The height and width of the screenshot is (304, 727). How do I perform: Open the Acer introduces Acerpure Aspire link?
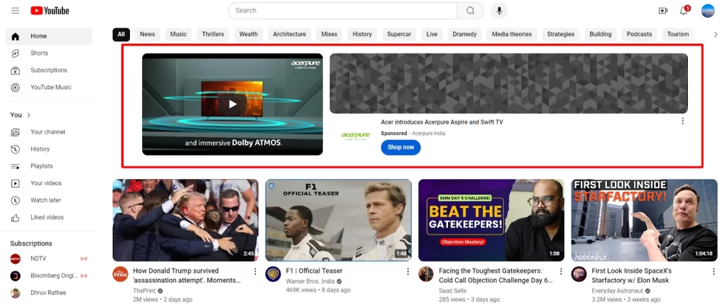442,122
